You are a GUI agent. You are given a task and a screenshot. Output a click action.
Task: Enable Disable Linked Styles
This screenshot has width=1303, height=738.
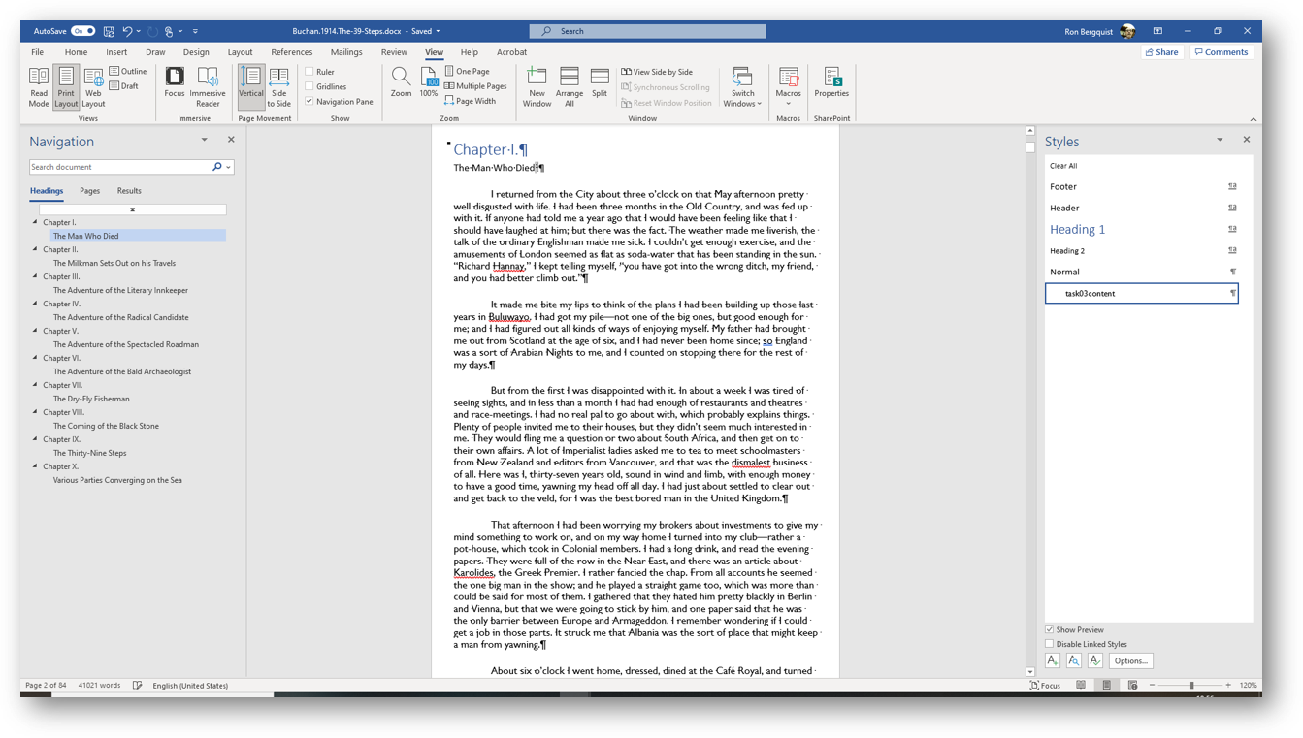point(1049,643)
